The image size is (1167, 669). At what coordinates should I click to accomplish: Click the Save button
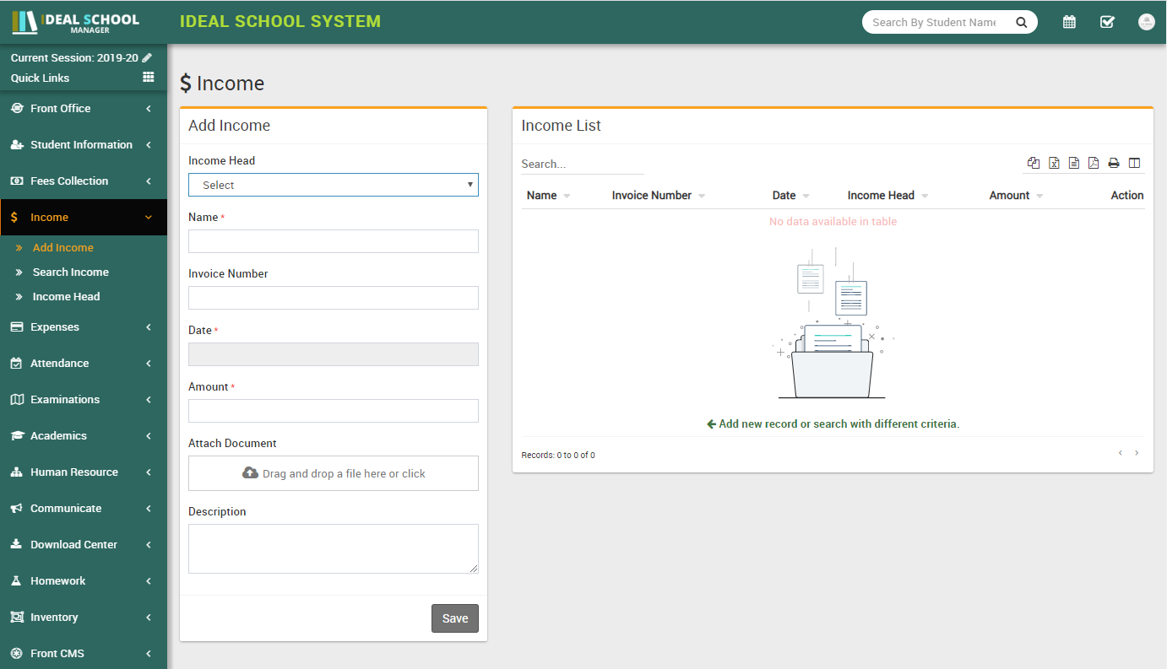pos(455,618)
